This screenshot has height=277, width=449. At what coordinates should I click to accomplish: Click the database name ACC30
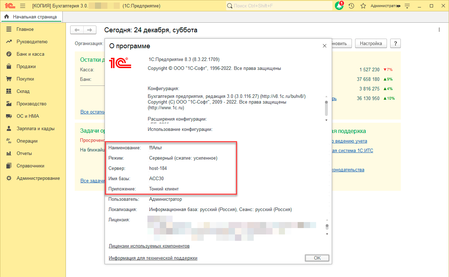pos(156,178)
